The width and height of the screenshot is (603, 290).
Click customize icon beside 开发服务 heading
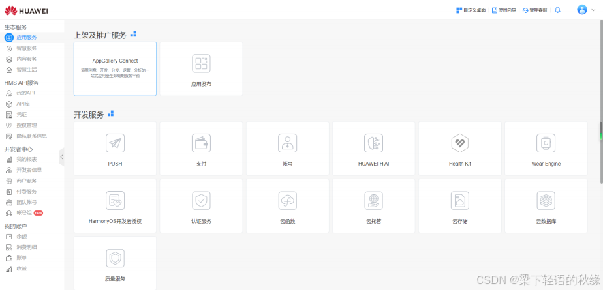pyautogui.click(x=111, y=113)
